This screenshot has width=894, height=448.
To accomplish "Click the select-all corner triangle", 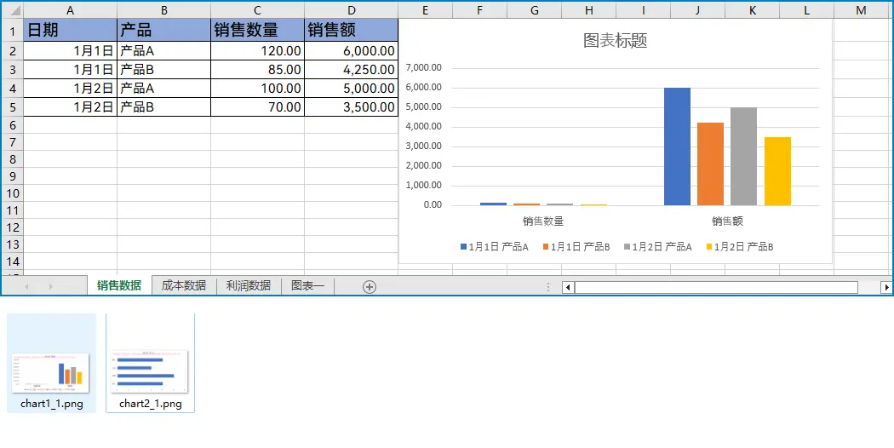I will [14, 10].
